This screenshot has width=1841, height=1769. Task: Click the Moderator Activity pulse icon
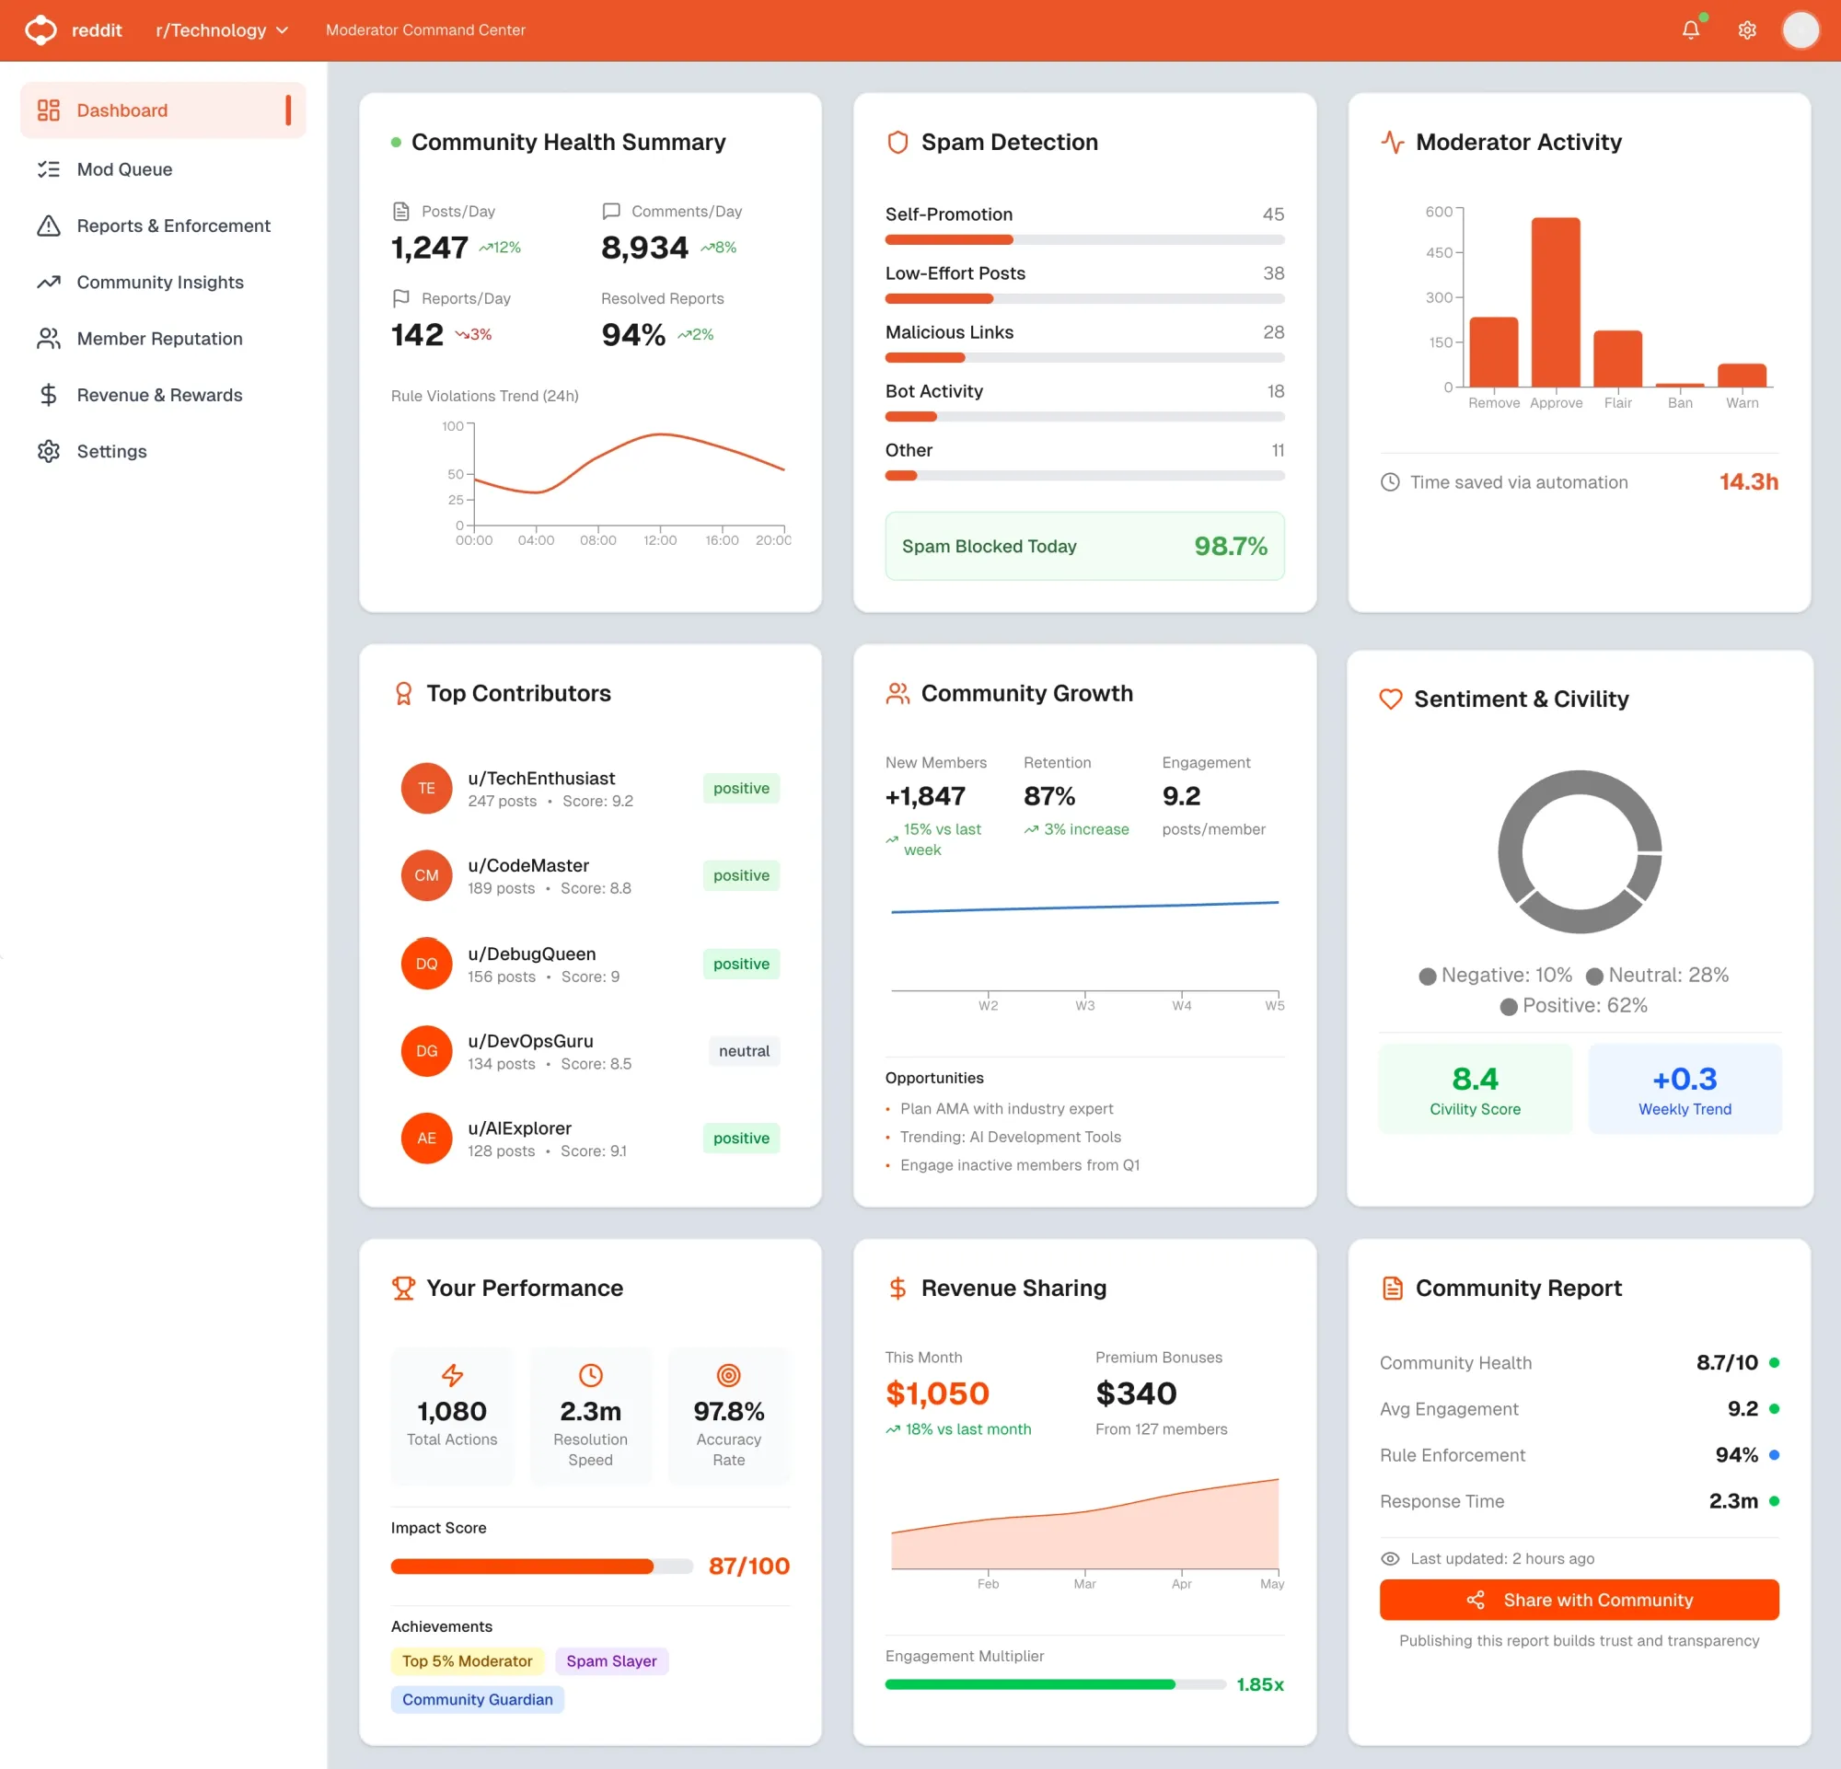point(1393,142)
